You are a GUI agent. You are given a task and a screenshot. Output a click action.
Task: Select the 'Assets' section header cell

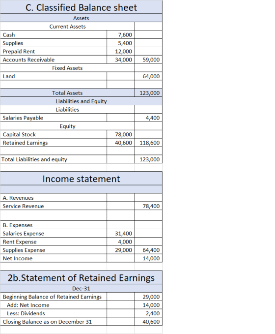[81, 18]
